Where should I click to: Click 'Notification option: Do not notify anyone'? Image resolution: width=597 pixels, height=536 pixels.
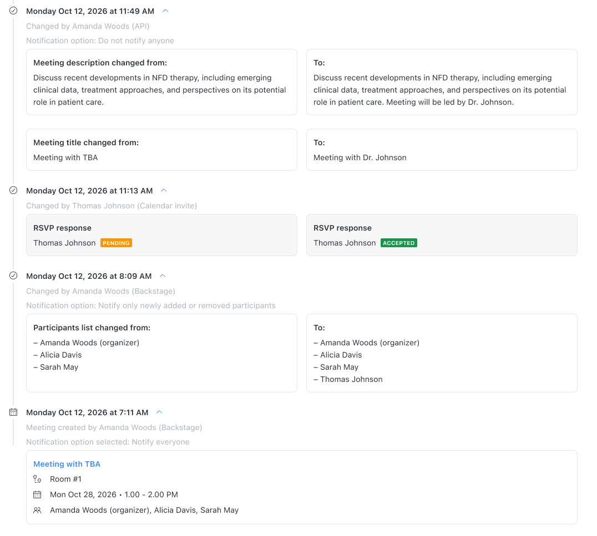[100, 40]
